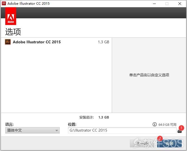Click the 位置 label
187x151 pixels.
[72, 125]
